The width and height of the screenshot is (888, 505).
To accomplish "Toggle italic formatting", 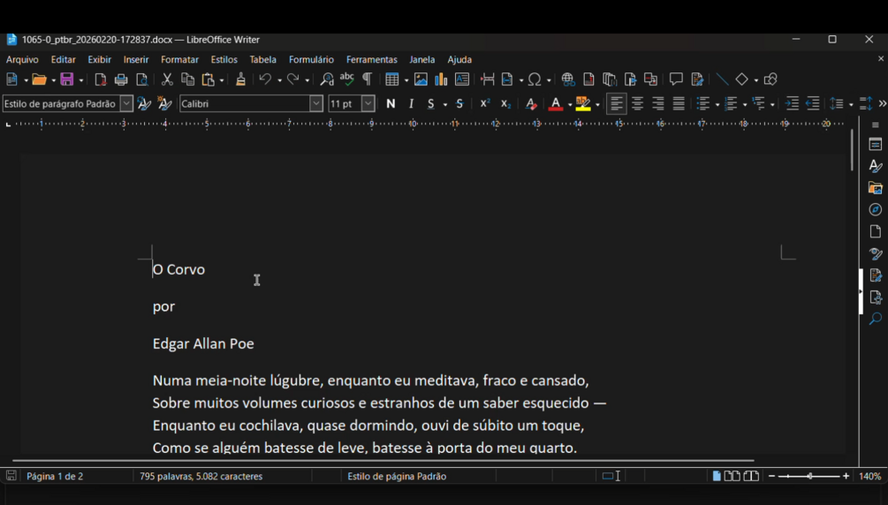I will 411,103.
